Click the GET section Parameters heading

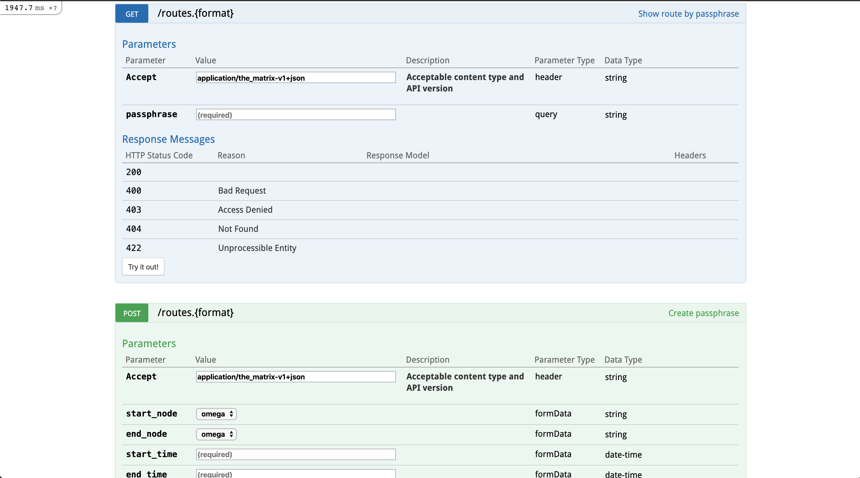(149, 44)
